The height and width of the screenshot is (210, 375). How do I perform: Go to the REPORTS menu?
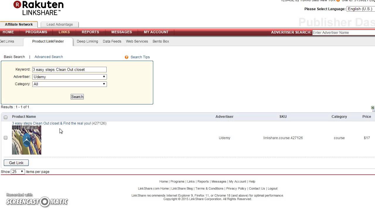[x=90, y=32]
